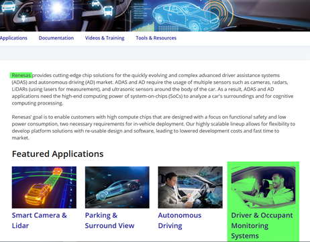The height and width of the screenshot is (242, 310).
Task: Follow the Parking & Surround View link
Action: point(109,221)
